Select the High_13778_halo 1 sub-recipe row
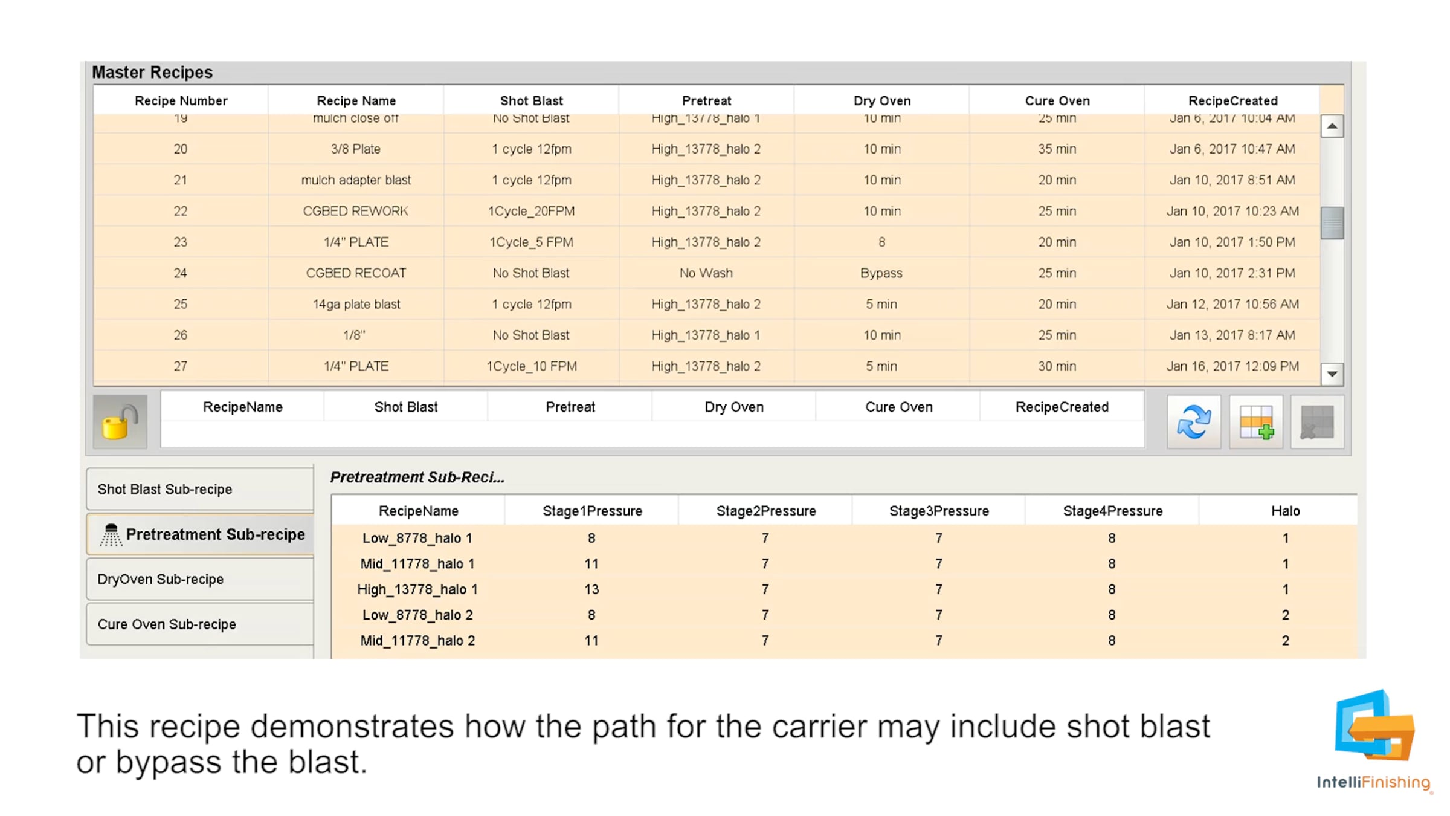This screenshot has width=1450, height=816. click(x=417, y=589)
